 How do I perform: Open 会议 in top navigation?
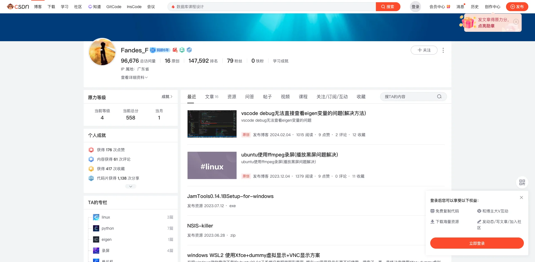(x=151, y=7)
